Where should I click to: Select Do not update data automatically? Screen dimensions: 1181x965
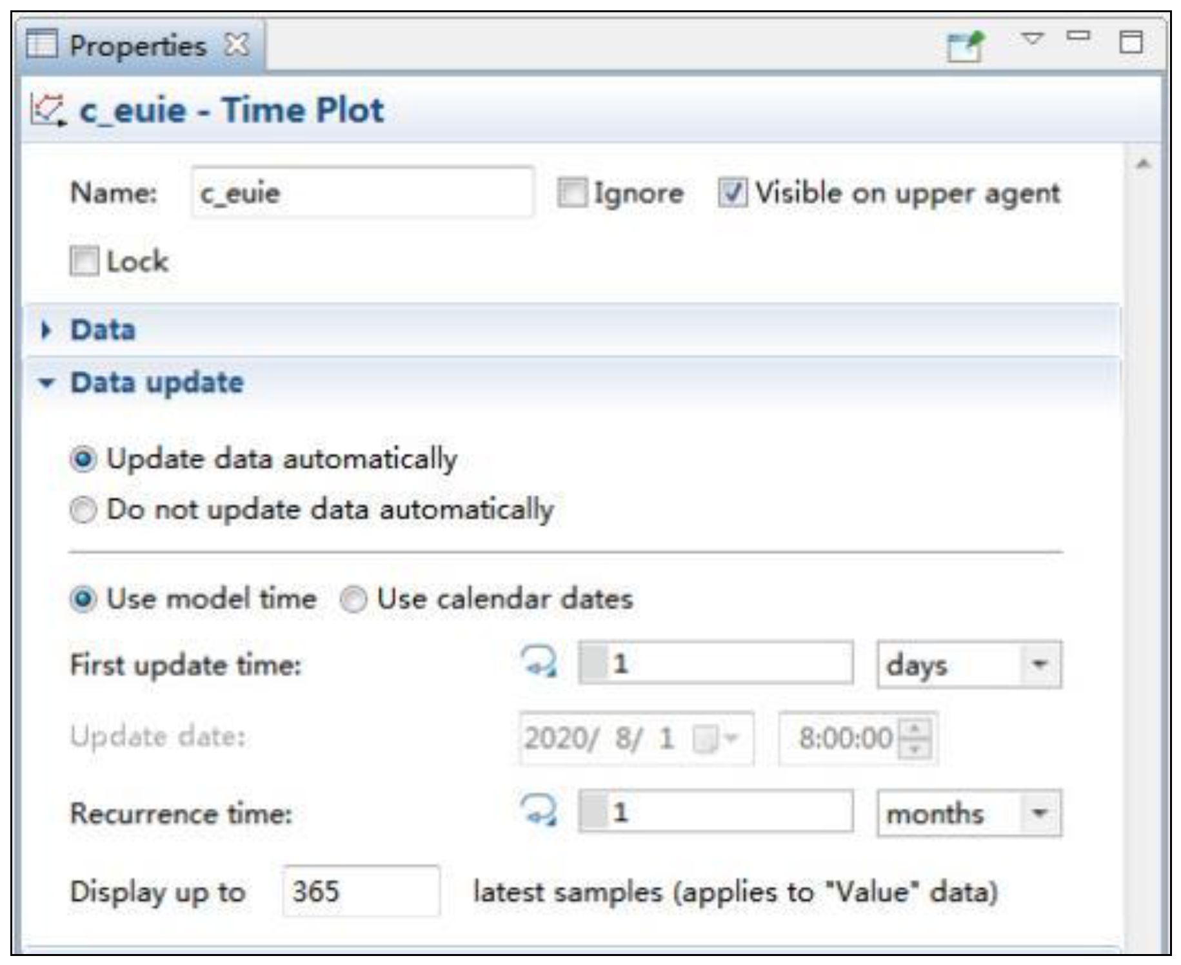click(x=84, y=510)
